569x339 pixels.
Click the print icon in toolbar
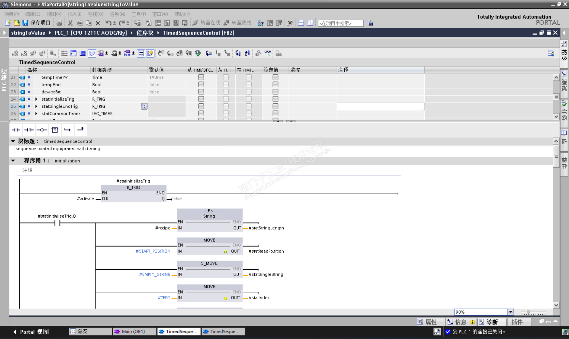tap(59, 23)
